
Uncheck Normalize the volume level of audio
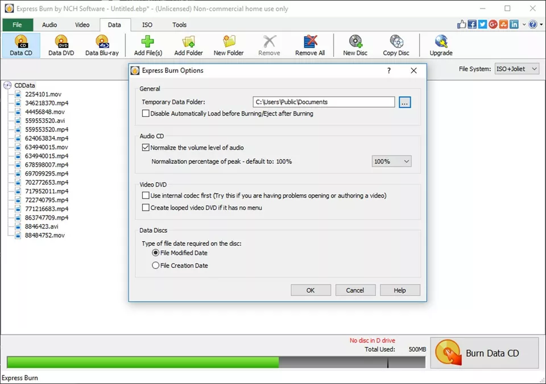(146, 147)
